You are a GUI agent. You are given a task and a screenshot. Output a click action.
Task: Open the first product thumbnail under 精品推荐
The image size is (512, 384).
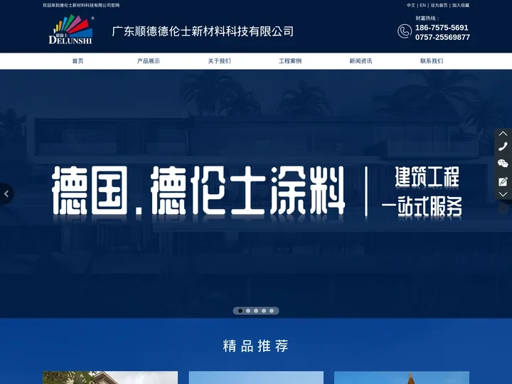(110, 378)
